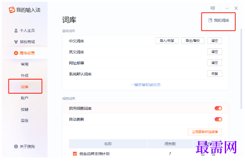The width and height of the screenshot is (245, 161).
Task: Click the 词条数 column header
Action: tap(170, 144)
